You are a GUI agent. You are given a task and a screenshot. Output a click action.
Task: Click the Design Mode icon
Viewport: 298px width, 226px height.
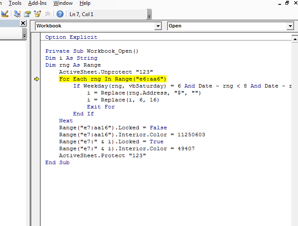5,14
